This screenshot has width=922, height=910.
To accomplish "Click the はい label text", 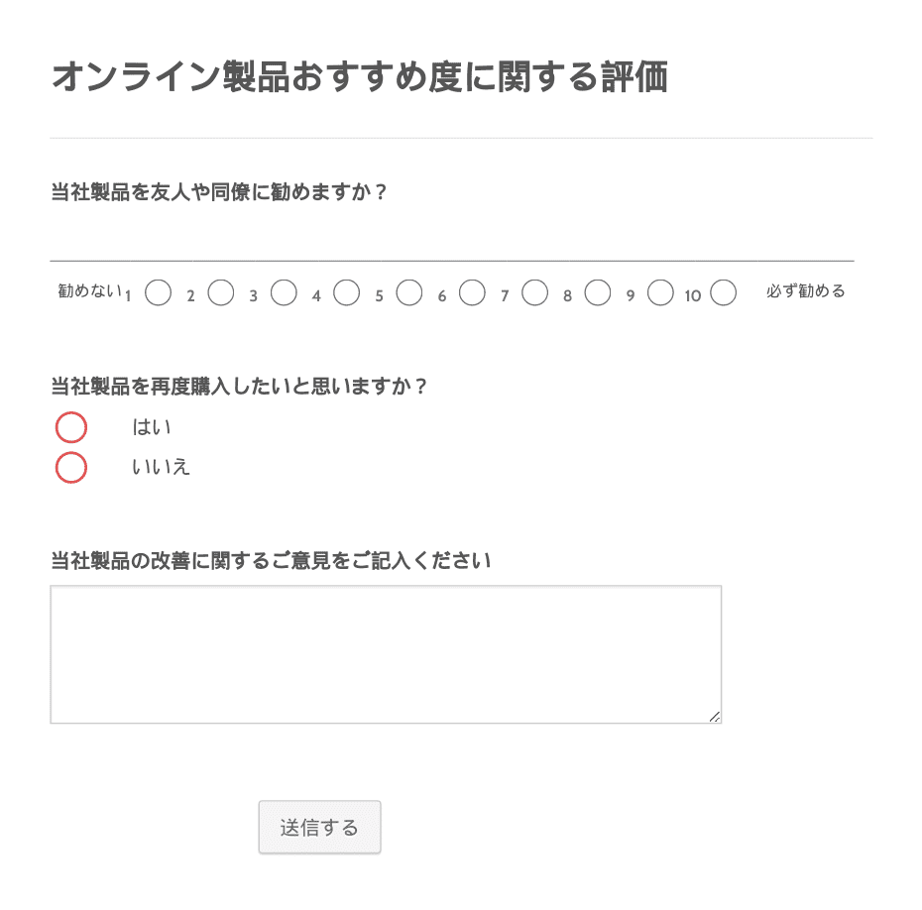I will pos(151,427).
